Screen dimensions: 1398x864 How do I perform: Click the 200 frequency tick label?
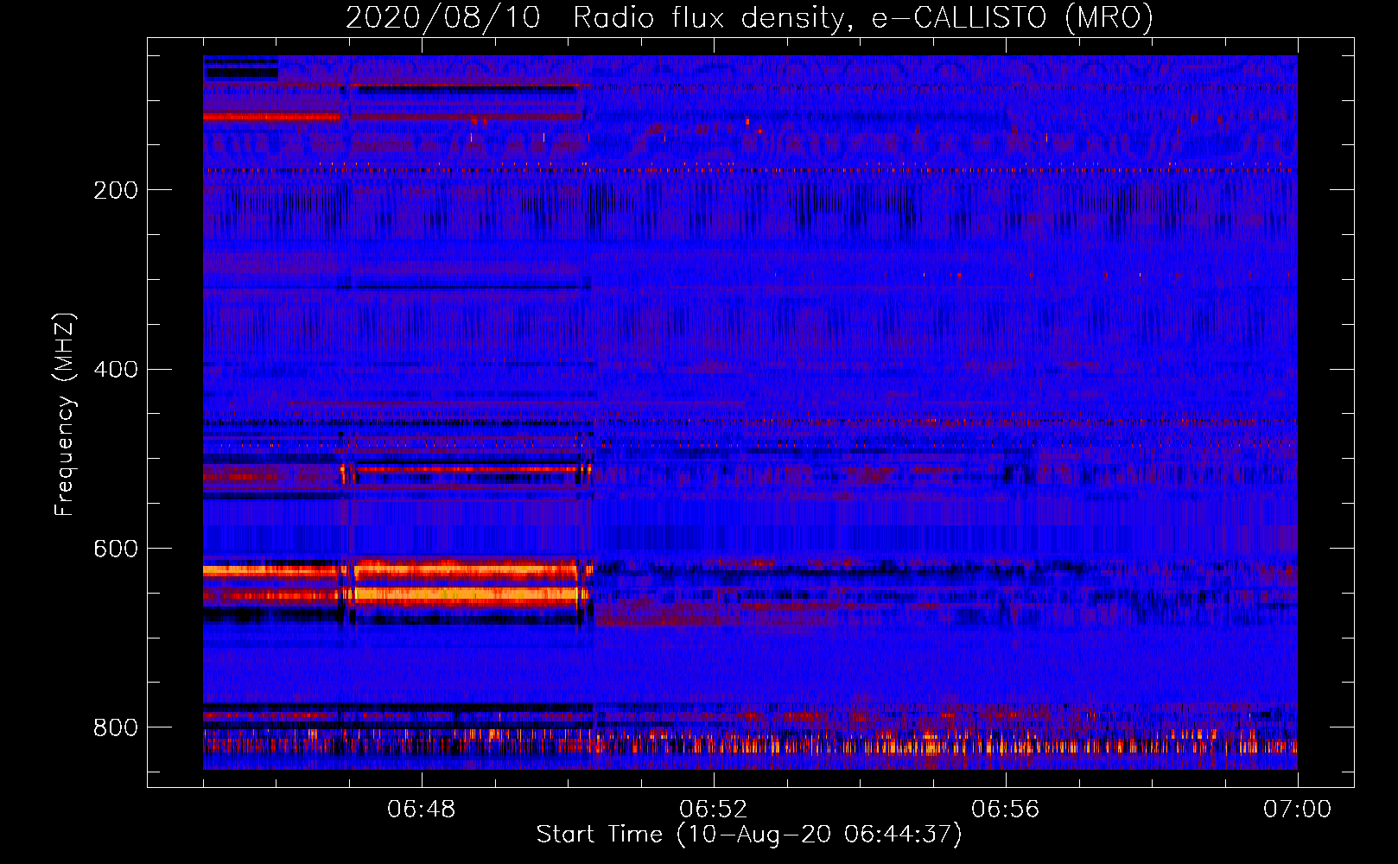(x=116, y=190)
